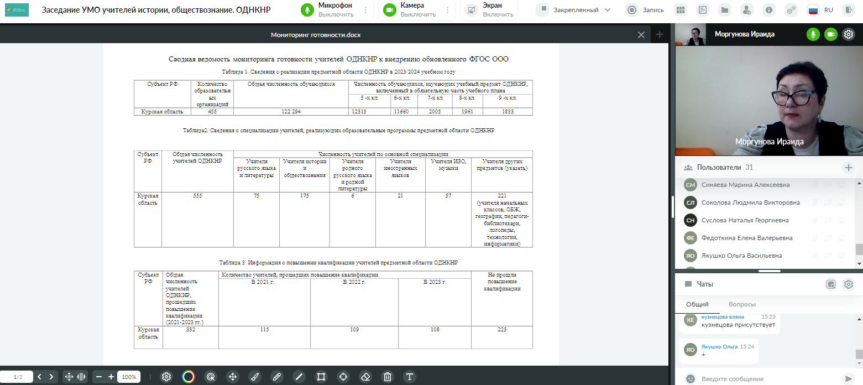Viewport: 863px width, 385px height.
Task: Toggle screen share for Федоткина Елена Валерьевна
Action: (x=843, y=238)
